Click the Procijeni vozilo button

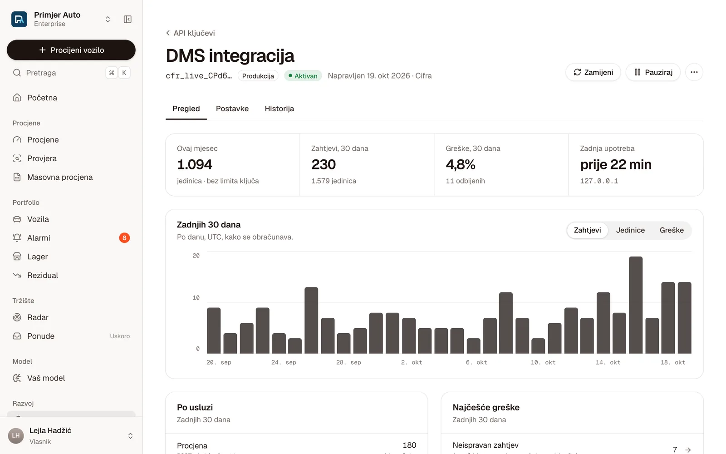click(x=71, y=50)
